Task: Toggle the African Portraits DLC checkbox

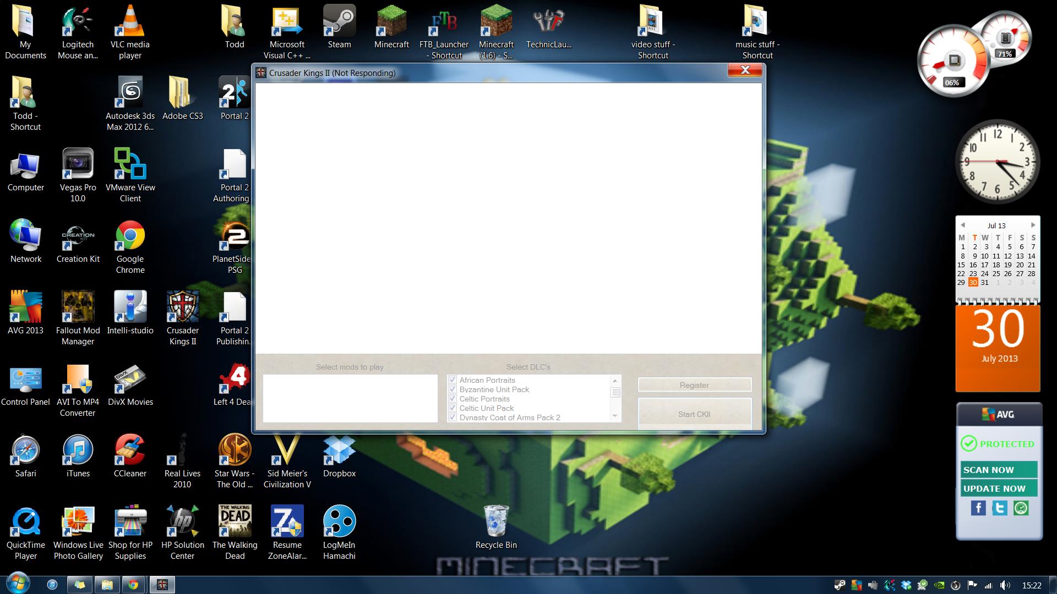Action: coord(453,380)
